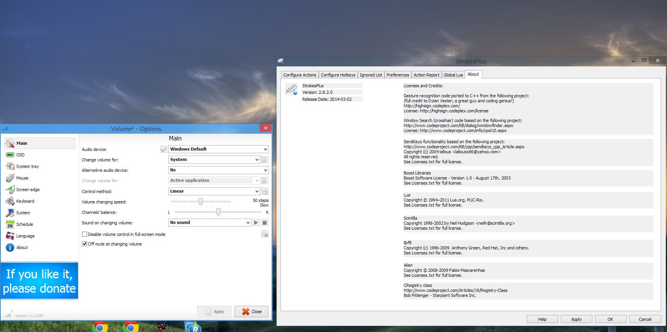The image size is (667, 332).
Task: Open the Preferences tab in StrokesPlus
Action: click(x=398, y=75)
